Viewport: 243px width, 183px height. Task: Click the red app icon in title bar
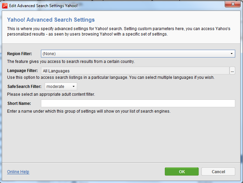5,6
